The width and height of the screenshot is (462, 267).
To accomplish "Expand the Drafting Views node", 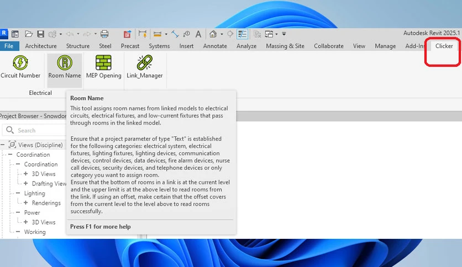I will [x=25, y=183].
